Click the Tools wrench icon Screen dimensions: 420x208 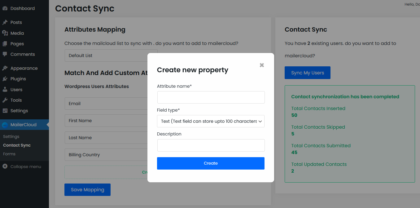5,100
